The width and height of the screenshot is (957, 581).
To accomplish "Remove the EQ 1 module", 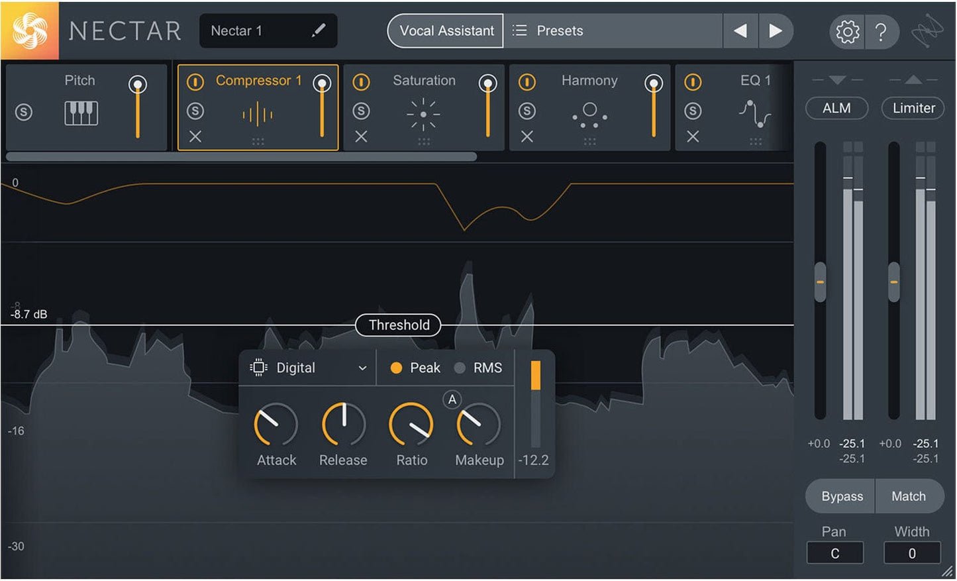I will (x=693, y=136).
